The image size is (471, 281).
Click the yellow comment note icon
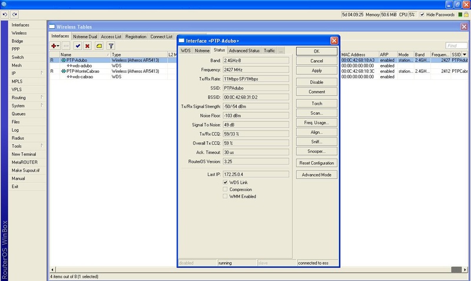coord(99,45)
